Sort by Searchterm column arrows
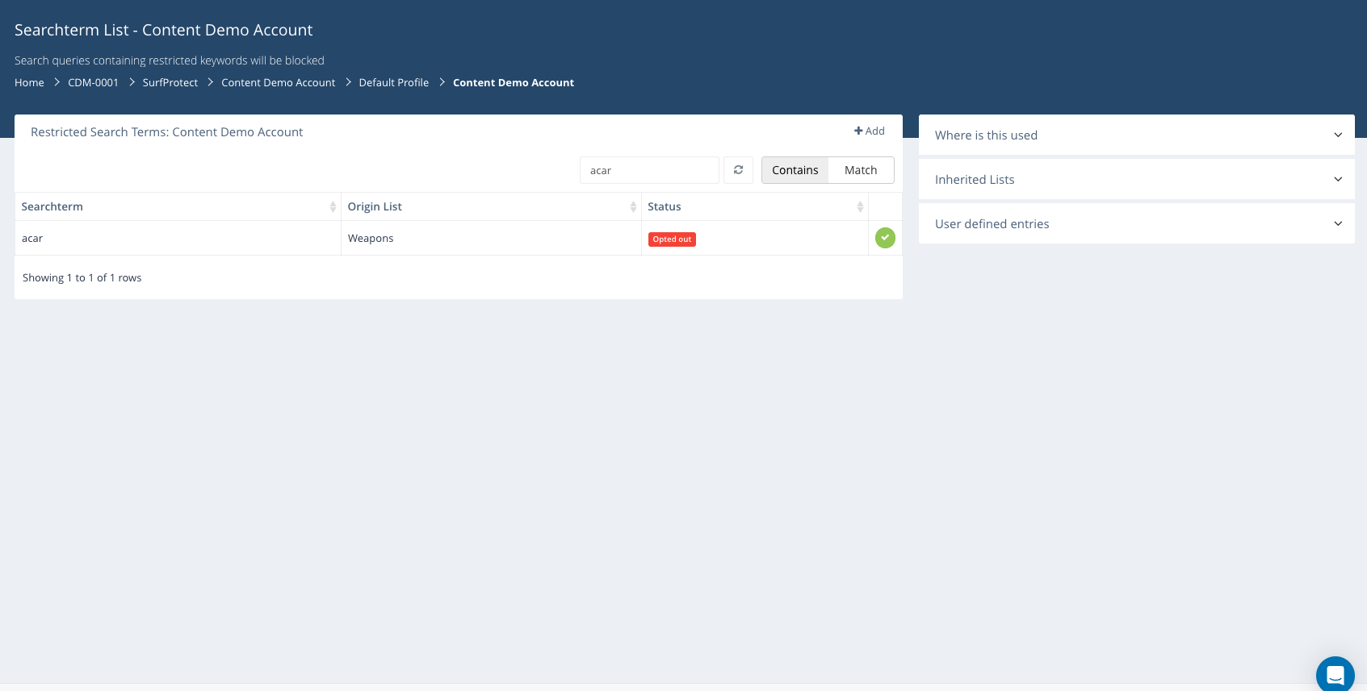 333,207
